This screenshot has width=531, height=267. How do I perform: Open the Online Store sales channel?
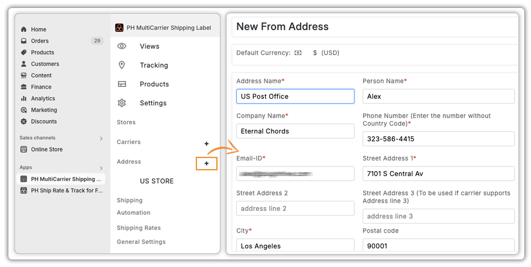coord(47,149)
